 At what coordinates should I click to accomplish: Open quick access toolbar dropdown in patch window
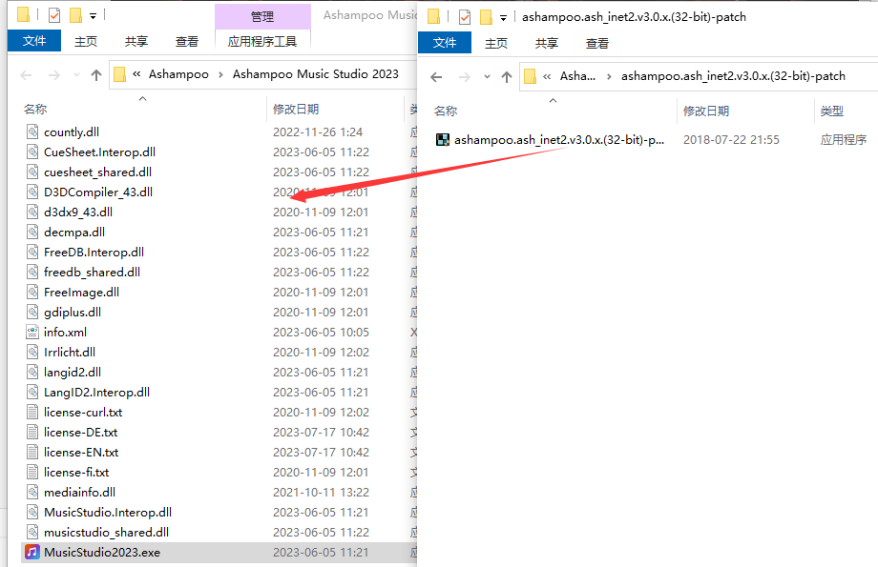coord(503,18)
